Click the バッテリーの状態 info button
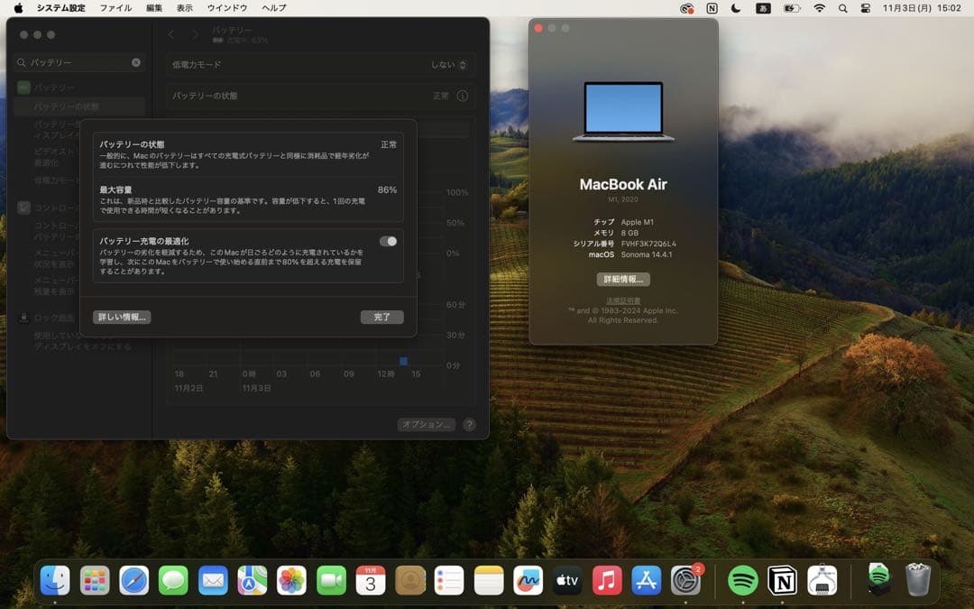The width and height of the screenshot is (974, 609). coord(463,96)
